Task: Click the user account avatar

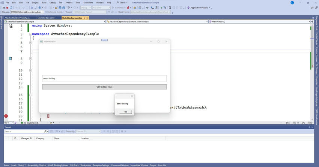Action: tap(292, 3)
